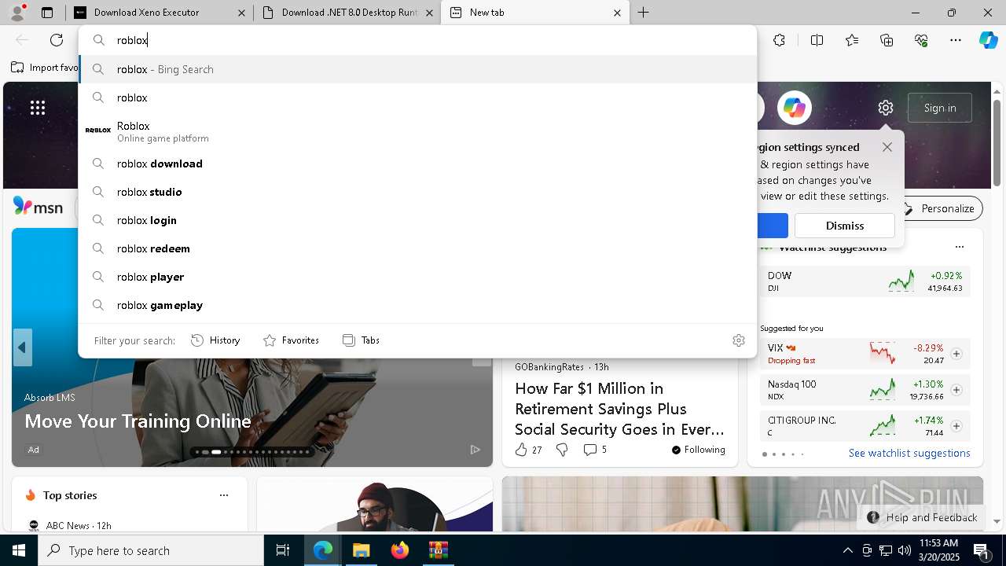Toggle Split screen icon
The height and width of the screenshot is (566, 1006).
tap(817, 40)
